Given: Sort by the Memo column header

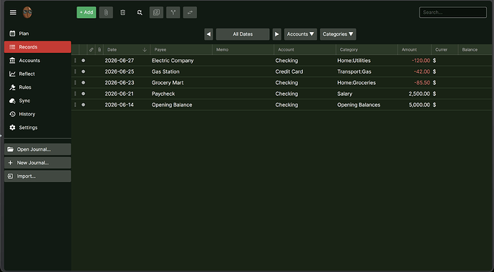Looking at the screenshot, I should tap(243, 50).
